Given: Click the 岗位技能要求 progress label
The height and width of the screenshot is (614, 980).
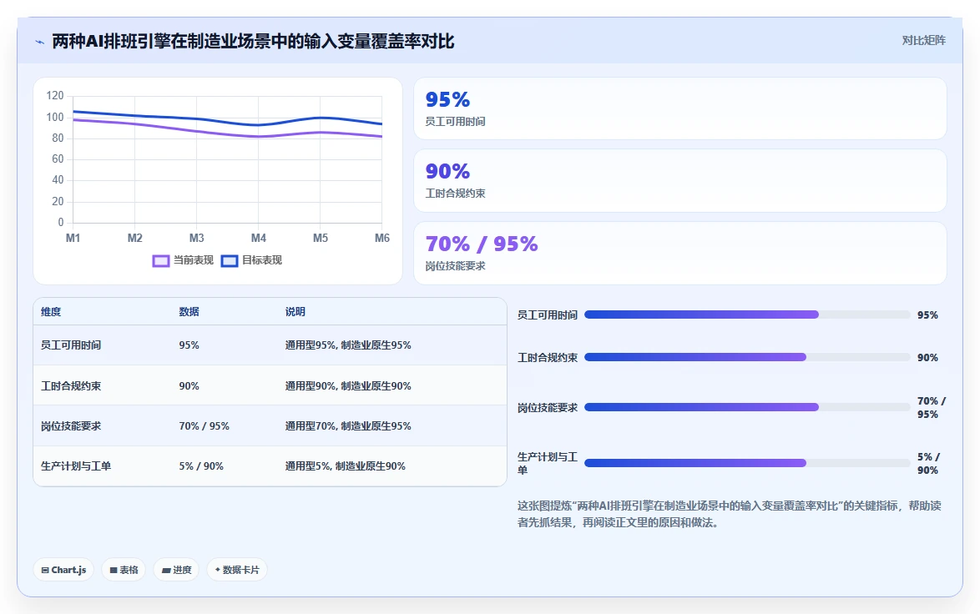Looking at the screenshot, I should 548,407.
